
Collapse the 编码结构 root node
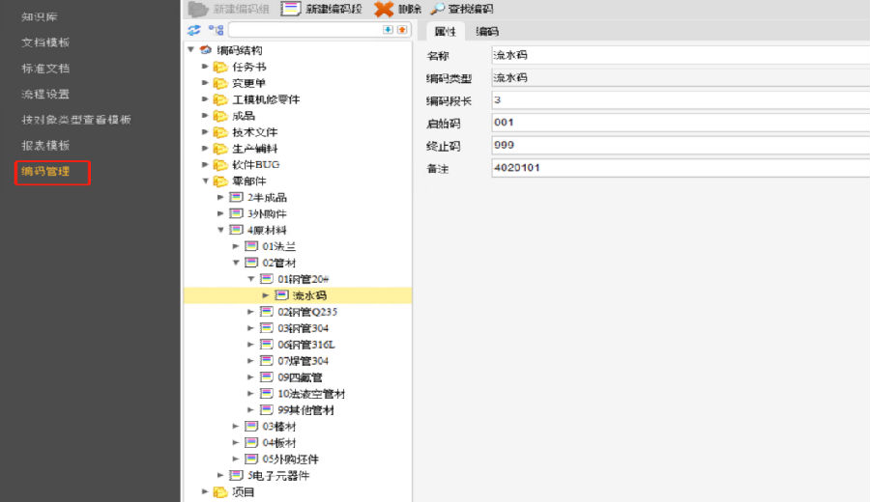coord(190,50)
